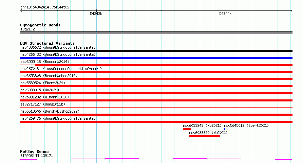Click the red esv2670481 variant bar
The width and height of the screenshot is (302, 163).
pyautogui.click(x=156, y=72)
